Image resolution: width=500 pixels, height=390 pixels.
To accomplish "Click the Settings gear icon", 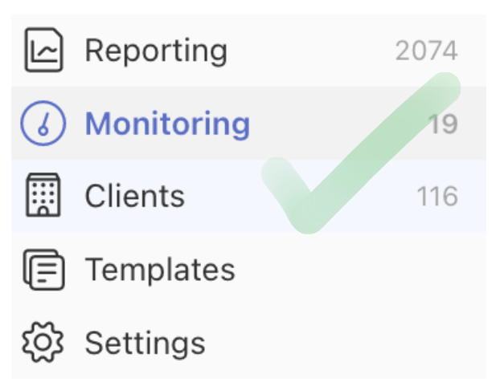I will 43,343.
